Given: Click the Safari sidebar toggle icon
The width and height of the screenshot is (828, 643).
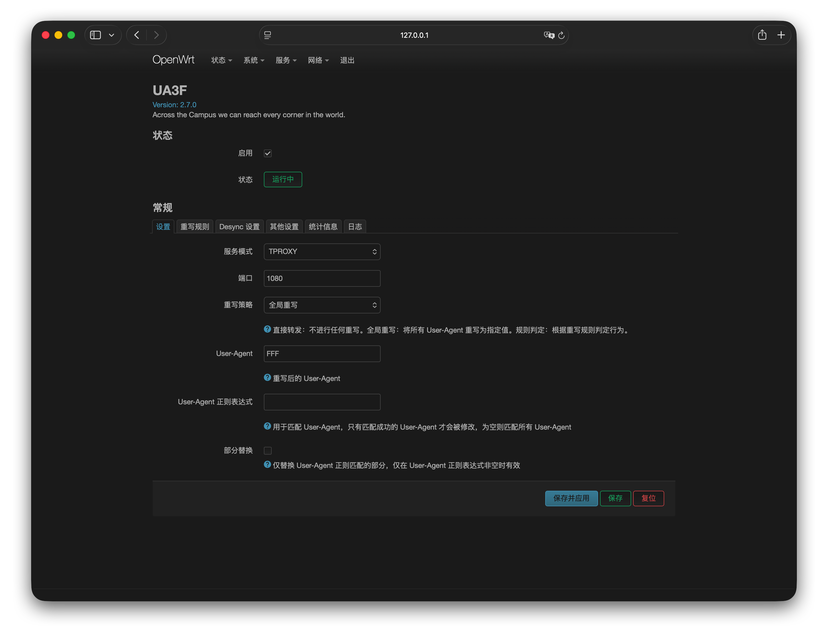Looking at the screenshot, I should [x=96, y=35].
